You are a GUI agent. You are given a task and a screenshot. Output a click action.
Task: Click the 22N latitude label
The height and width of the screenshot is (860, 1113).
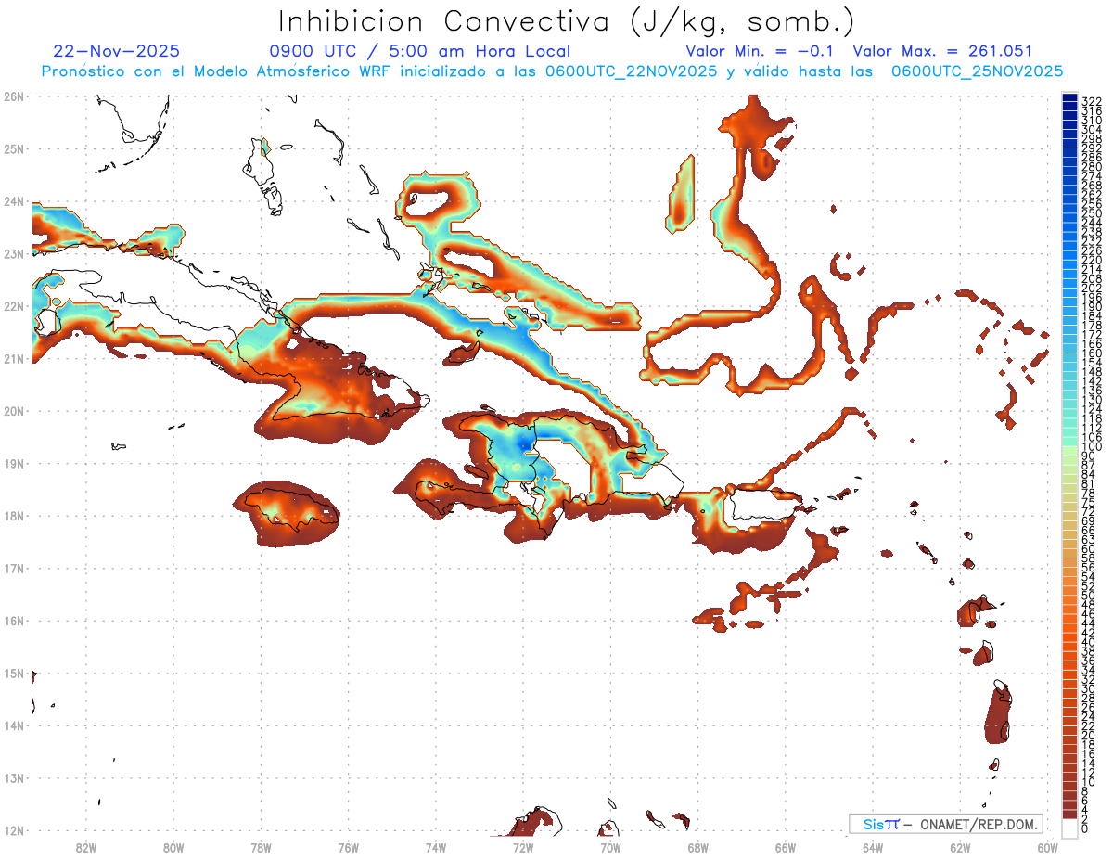pyautogui.click(x=14, y=306)
